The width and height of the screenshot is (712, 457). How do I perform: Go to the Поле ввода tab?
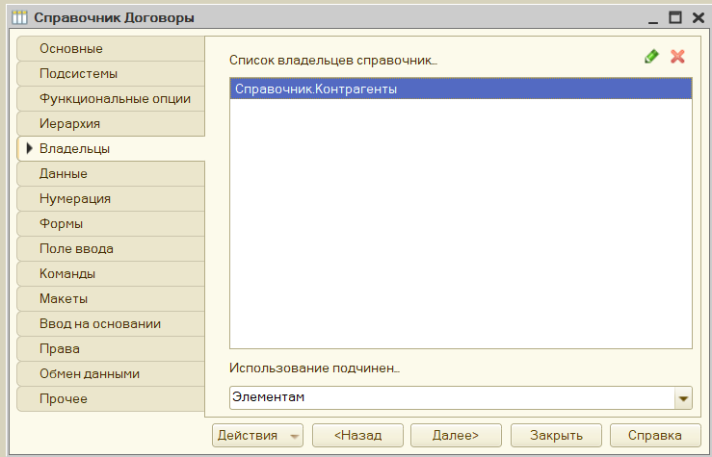coord(111,248)
